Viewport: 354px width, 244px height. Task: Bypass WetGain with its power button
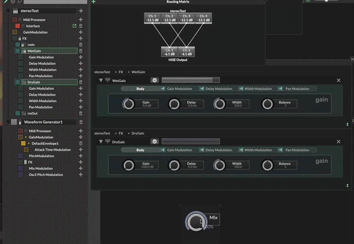click(x=154, y=80)
